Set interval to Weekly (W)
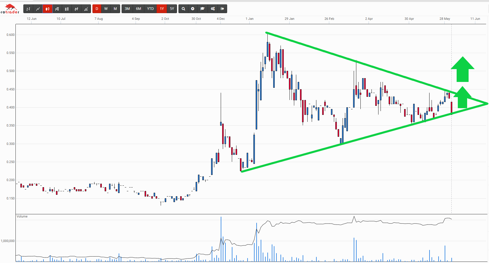489x263 pixels. tap(106, 9)
